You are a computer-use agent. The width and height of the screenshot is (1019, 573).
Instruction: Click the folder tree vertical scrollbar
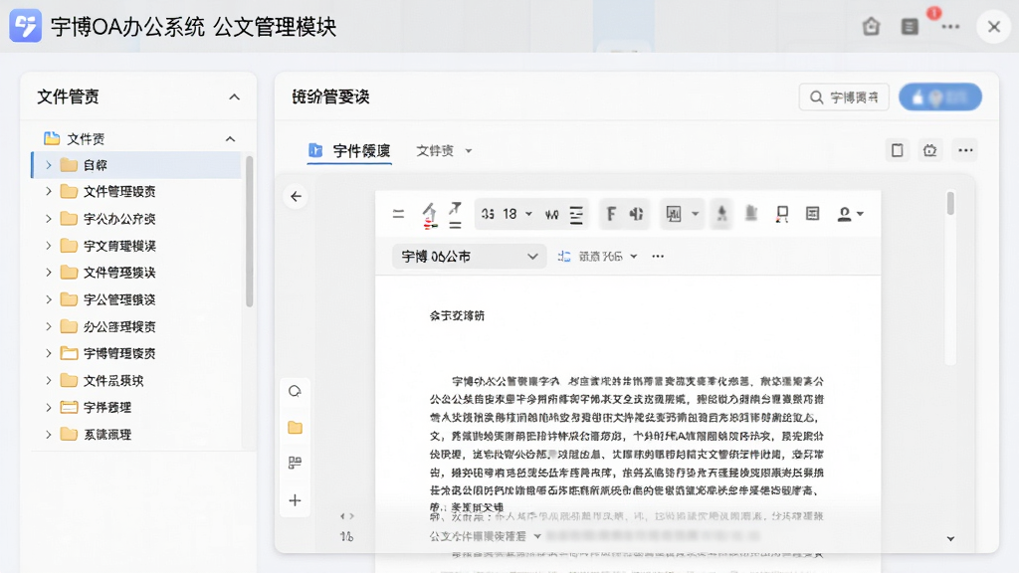click(249, 231)
